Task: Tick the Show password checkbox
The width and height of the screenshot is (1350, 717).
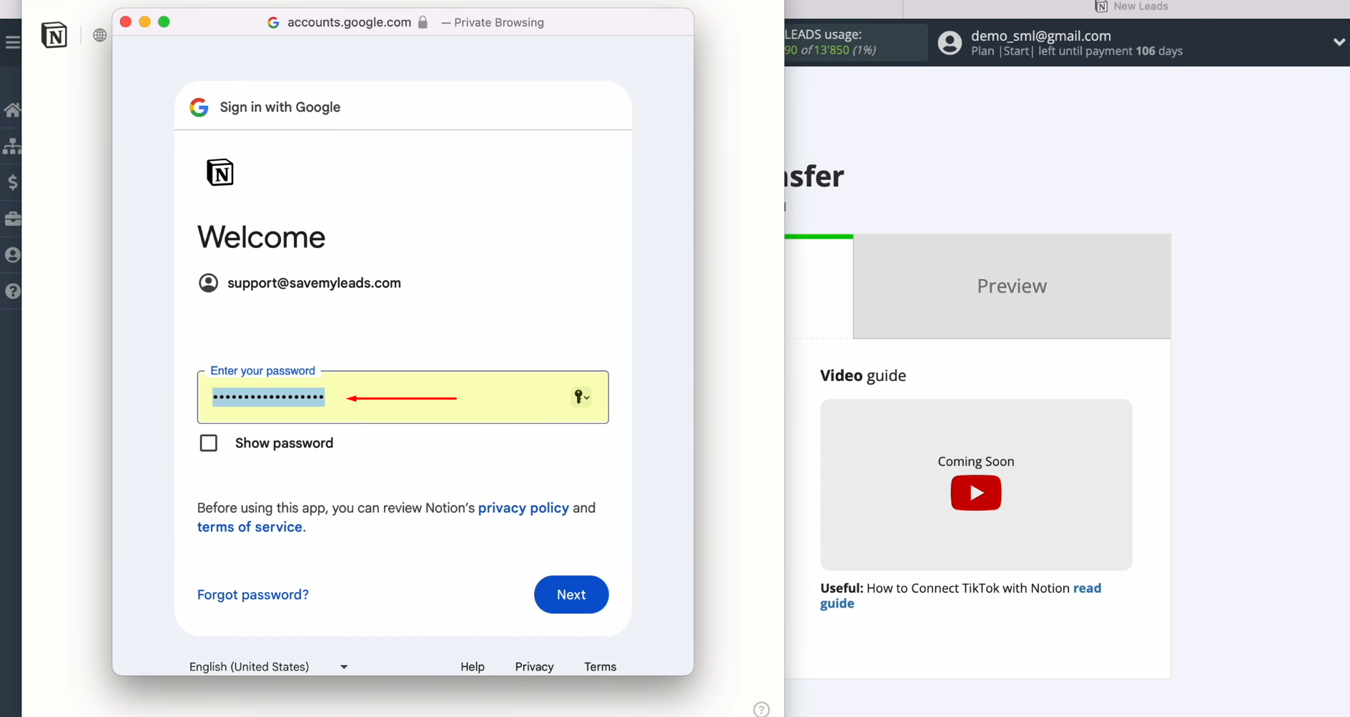Action: [209, 443]
